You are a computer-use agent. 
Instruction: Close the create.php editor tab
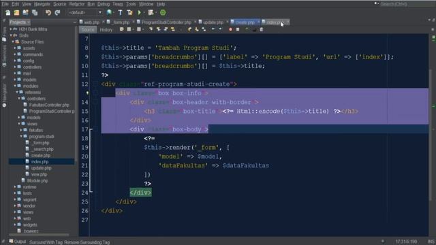point(258,22)
